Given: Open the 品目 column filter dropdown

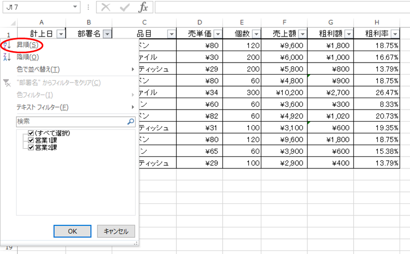Looking at the screenshot, I should click(x=172, y=34).
